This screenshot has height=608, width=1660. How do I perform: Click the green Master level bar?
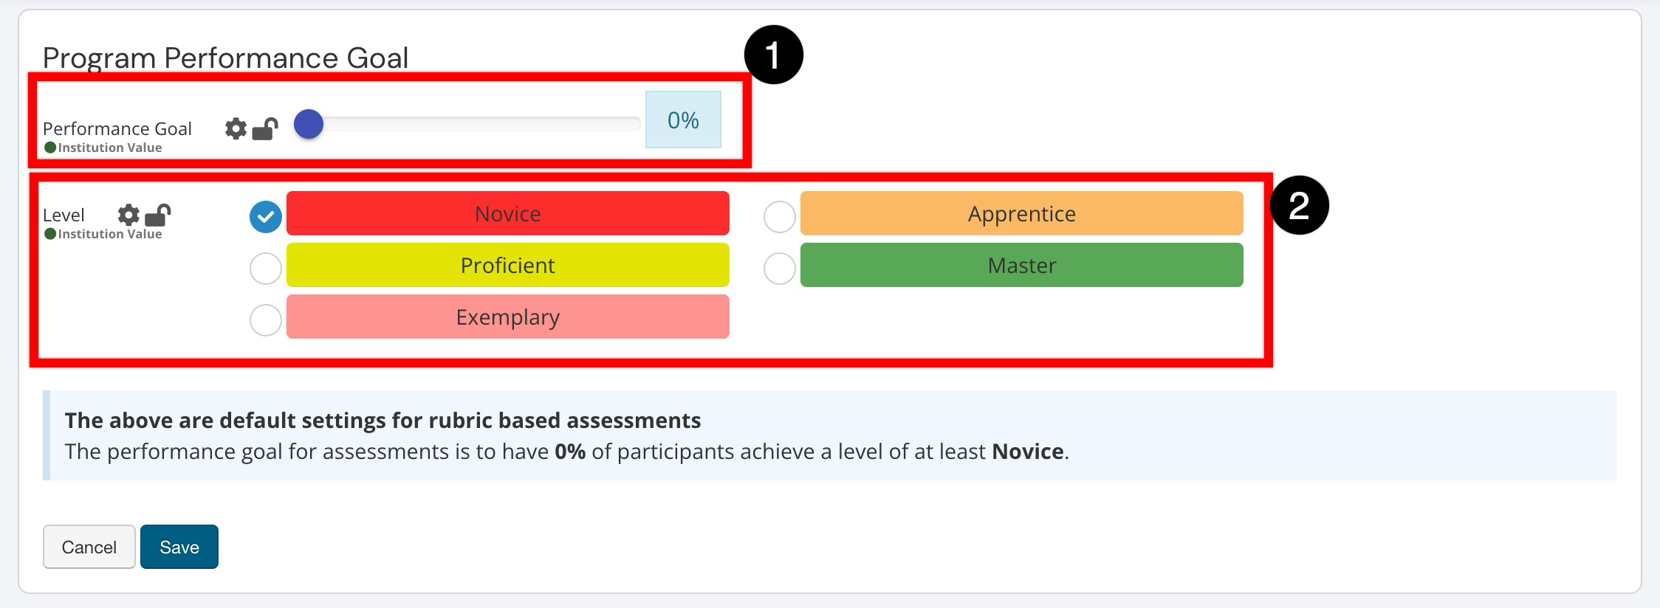1021,265
